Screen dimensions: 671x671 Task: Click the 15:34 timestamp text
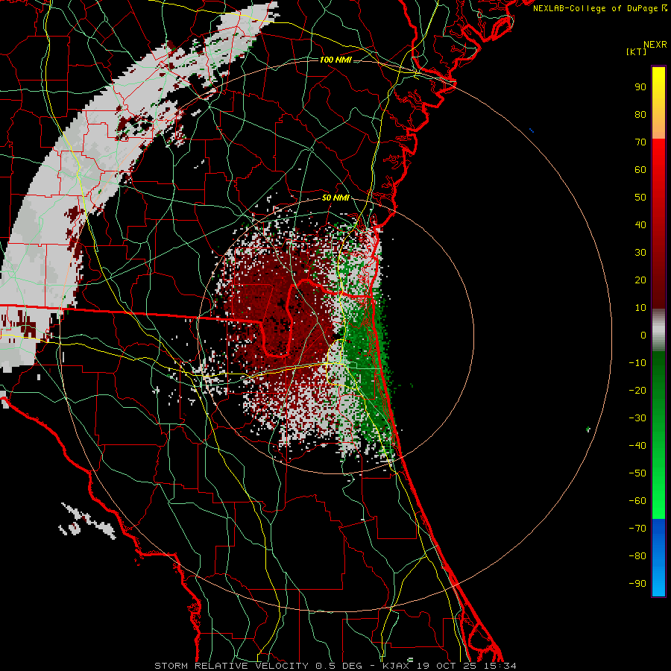[500, 666]
